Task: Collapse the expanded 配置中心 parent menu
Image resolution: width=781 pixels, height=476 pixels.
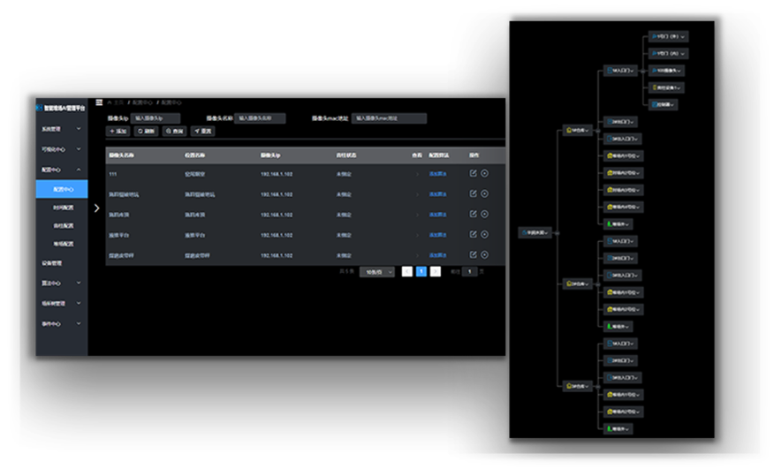Action: (61, 169)
